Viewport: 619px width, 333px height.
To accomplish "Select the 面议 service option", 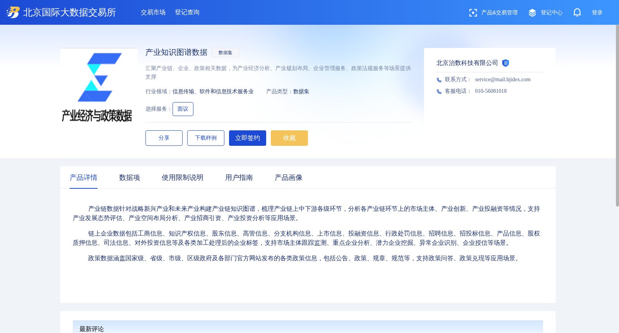I will coord(183,109).
